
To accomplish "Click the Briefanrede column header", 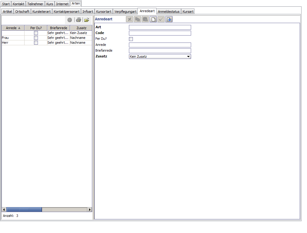I will pos(59,28).
